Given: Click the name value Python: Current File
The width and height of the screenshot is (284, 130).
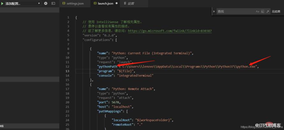Looking at the screenshot, I should [152, 53].
